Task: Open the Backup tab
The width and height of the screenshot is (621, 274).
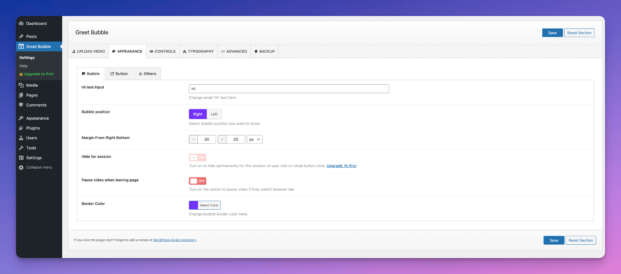Action: (264, 51)
